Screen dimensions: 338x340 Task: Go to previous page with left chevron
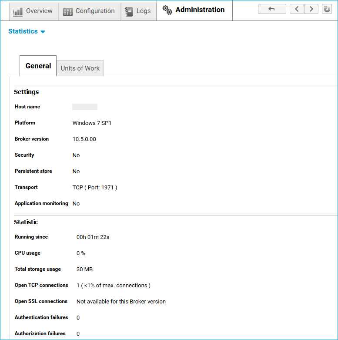(297, 9)
